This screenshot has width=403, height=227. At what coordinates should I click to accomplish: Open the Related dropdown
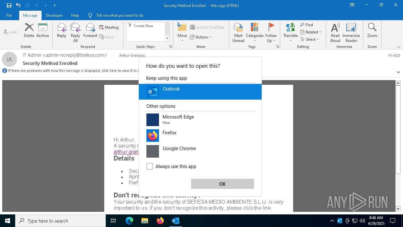pos(311,32)
